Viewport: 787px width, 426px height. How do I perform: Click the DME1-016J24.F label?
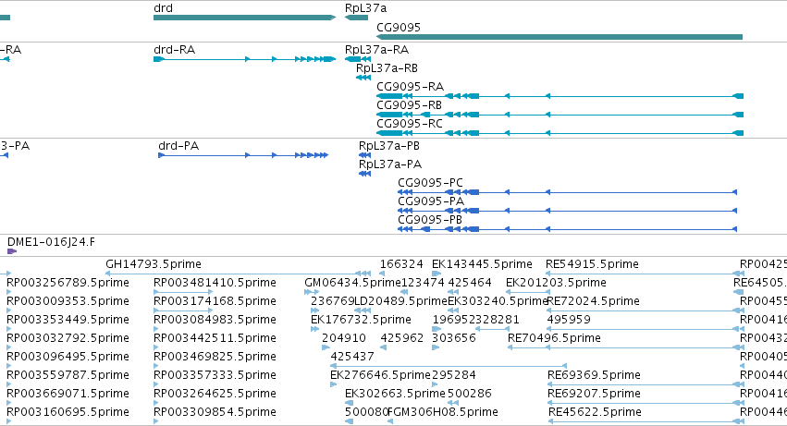tap(51, 242)
